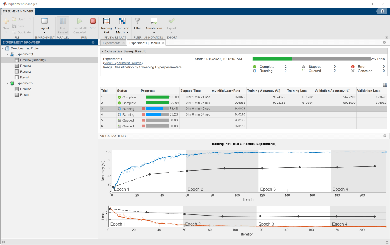Collapse the DeepLearningProject tree node
Viewport: 390px width, 245px height.
pos(3,48)
